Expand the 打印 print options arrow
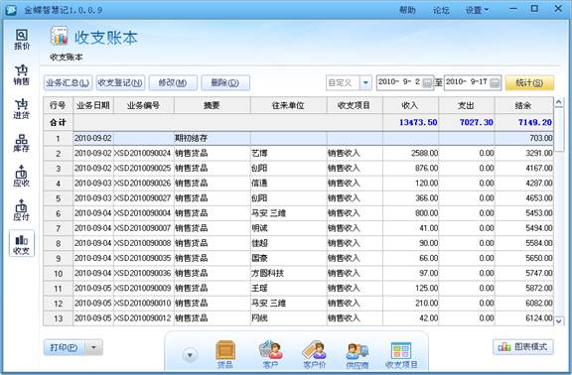The height and width of the screenshot is (375, 572). coord(93,347)
